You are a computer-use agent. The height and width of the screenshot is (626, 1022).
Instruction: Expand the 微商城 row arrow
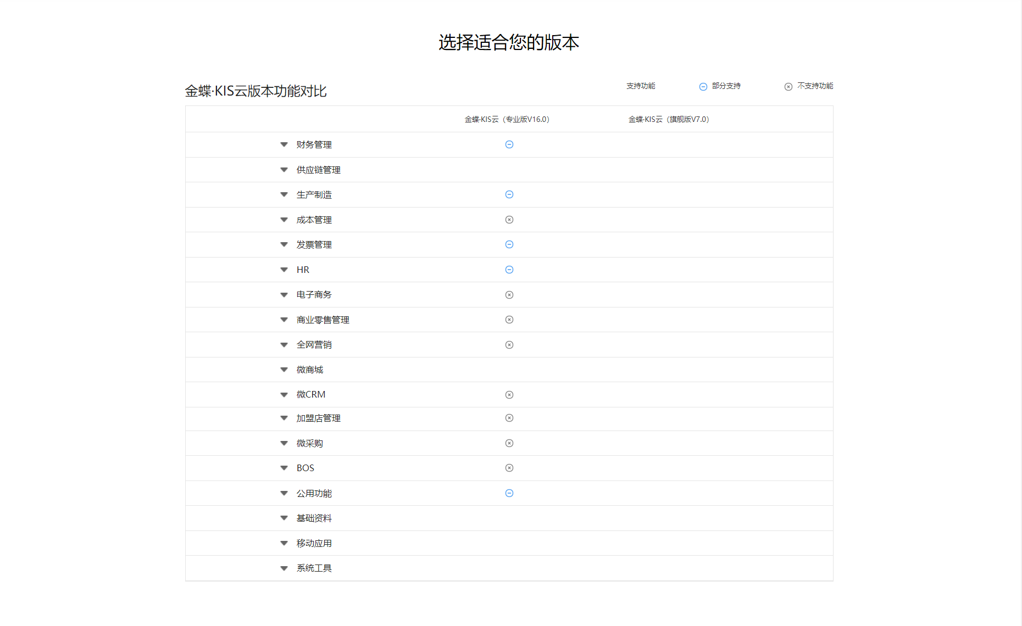point(284,370)
